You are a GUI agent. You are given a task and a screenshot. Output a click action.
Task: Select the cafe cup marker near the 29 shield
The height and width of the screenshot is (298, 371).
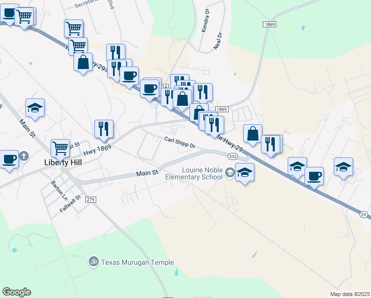coord(314,176)
